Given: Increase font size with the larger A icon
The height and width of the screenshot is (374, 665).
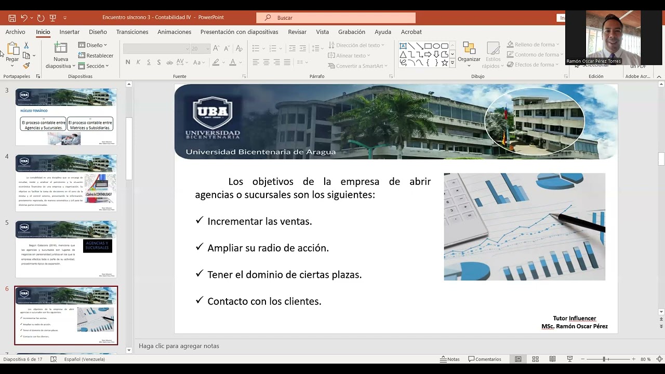Looking at the screenshot, I should pos(216,48).
